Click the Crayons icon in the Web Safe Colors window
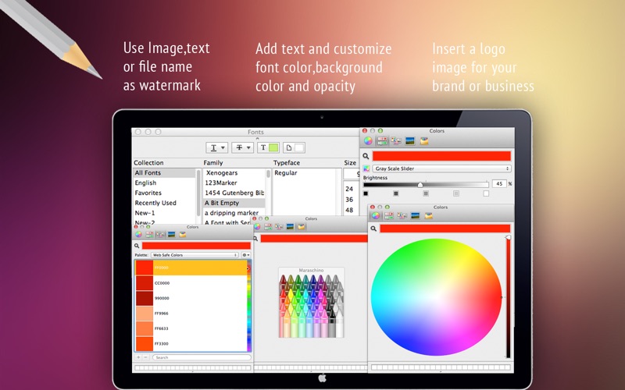 [183, 235]
